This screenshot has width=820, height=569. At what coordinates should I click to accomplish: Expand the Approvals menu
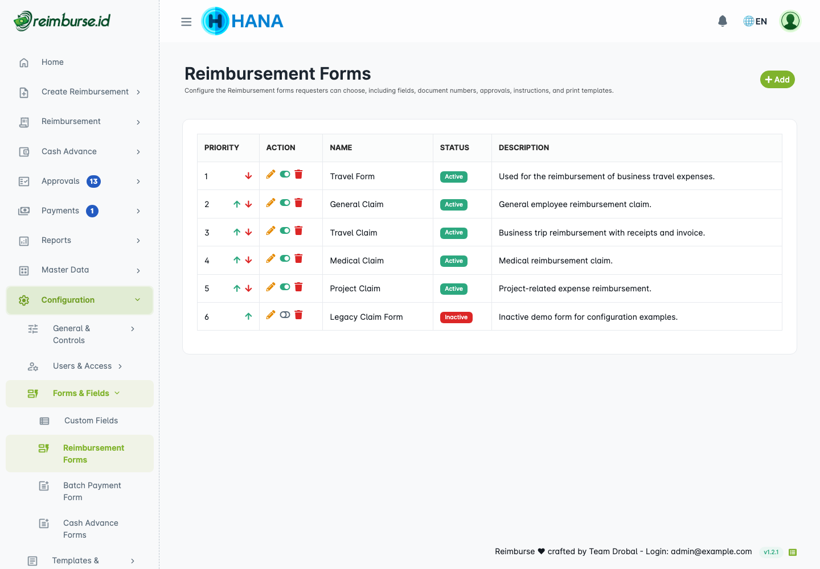(x=80, y=182)
